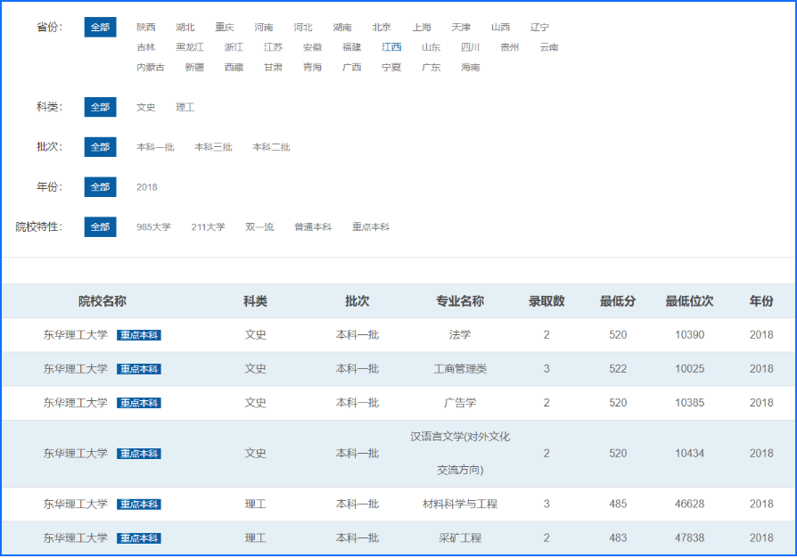Select the 双一流 characteristic filter
The image size is (797, 558).
259,226
